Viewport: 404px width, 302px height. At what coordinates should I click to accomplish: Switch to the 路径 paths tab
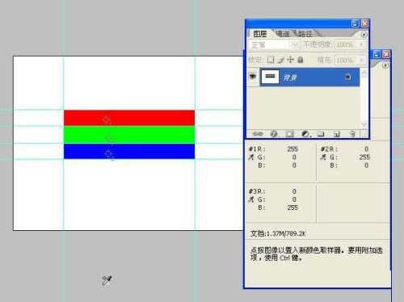pos(305,34)
